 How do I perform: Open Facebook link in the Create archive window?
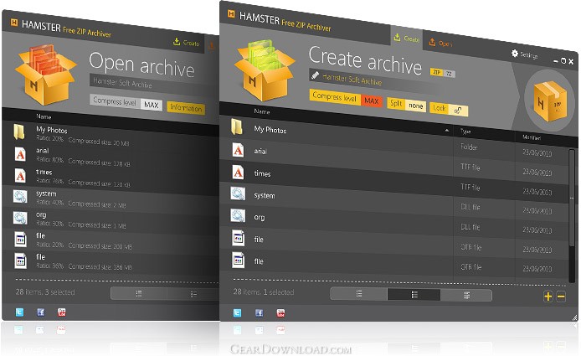click(x=259, y=313)
